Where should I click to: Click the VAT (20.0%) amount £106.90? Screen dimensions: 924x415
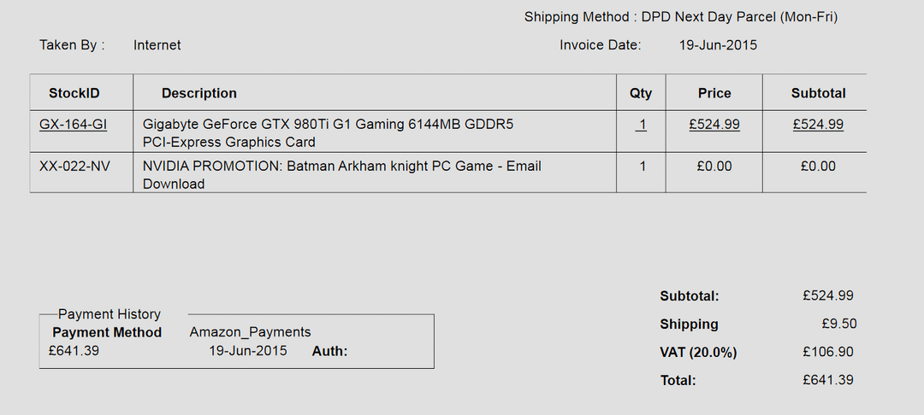pos(828,352)
